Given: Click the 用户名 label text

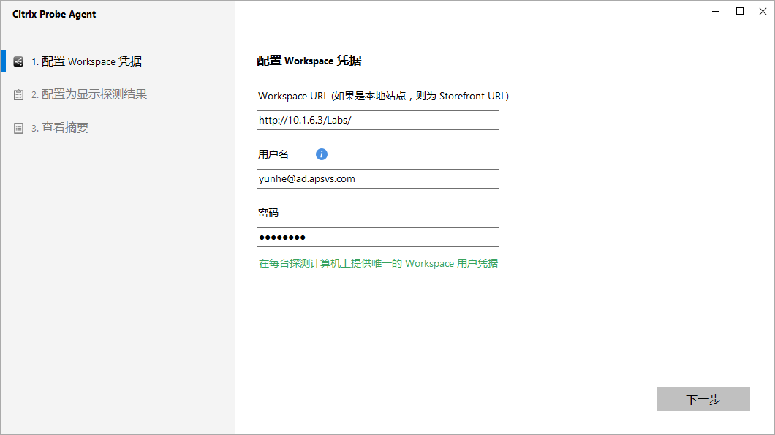Looking at the screenshot, I should click(x=273, y=154).
